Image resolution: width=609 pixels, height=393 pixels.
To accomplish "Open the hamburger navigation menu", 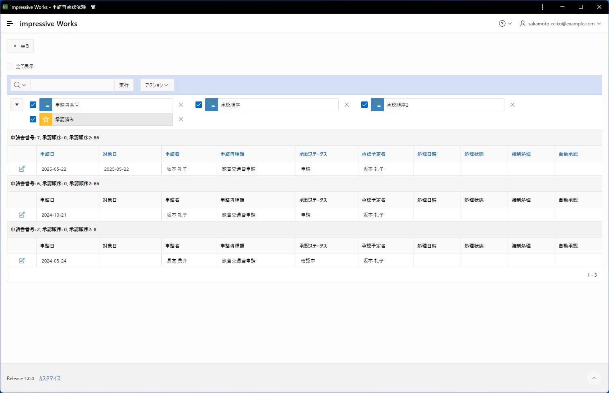I will (10, 23).
